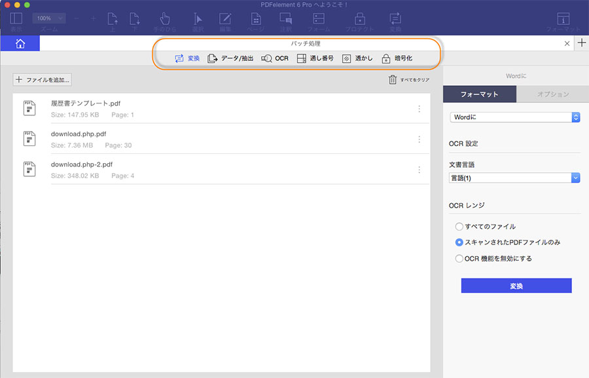Screen dimensions: 589x378
Task: Go to the Home tab icon
Action: [x=20, y=43]
